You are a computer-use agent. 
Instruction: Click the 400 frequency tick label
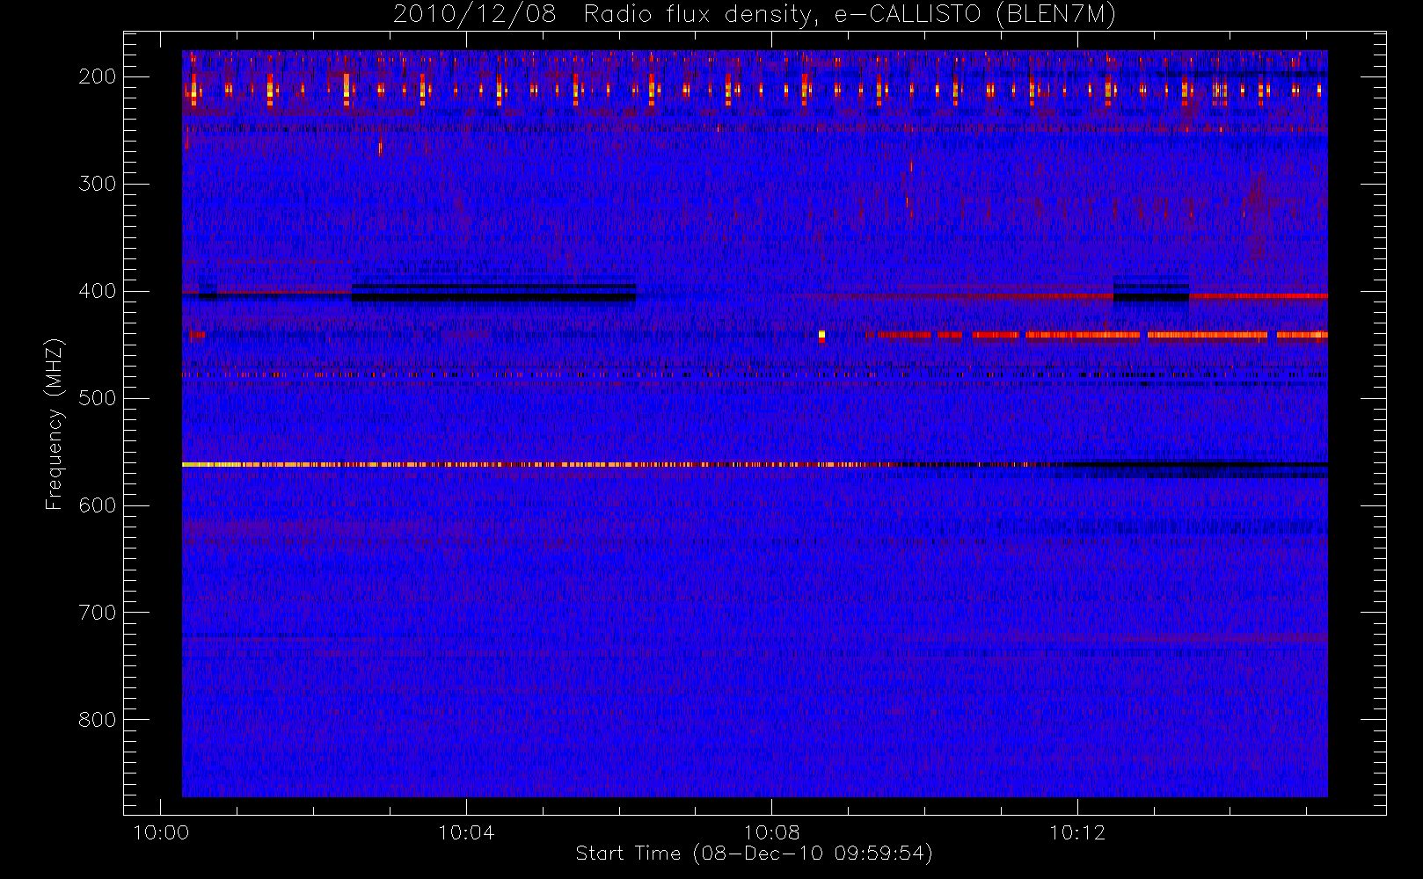tap(98, 291)
